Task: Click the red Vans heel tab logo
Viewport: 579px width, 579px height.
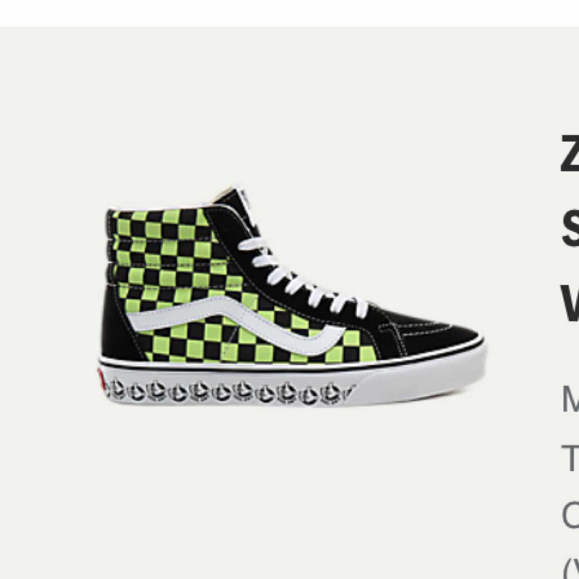Action: 101,379
